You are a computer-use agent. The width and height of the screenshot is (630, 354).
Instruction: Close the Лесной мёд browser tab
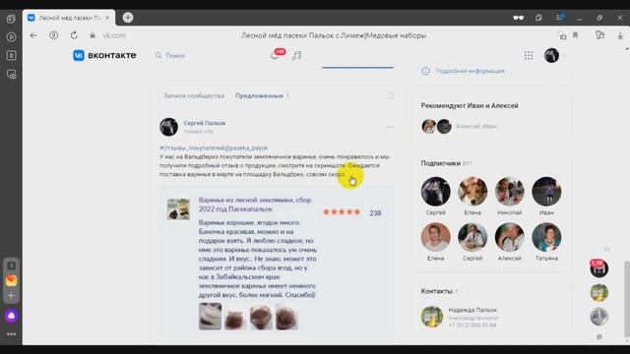pyautogui.click(x=107, y=18)
